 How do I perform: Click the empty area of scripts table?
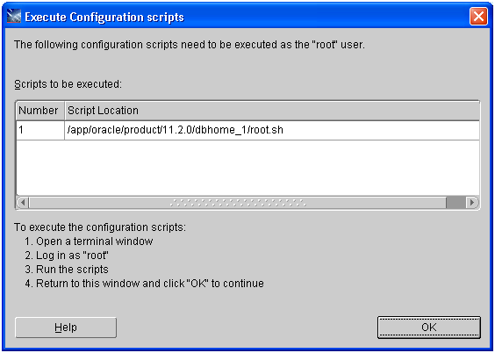pos(247,168)
